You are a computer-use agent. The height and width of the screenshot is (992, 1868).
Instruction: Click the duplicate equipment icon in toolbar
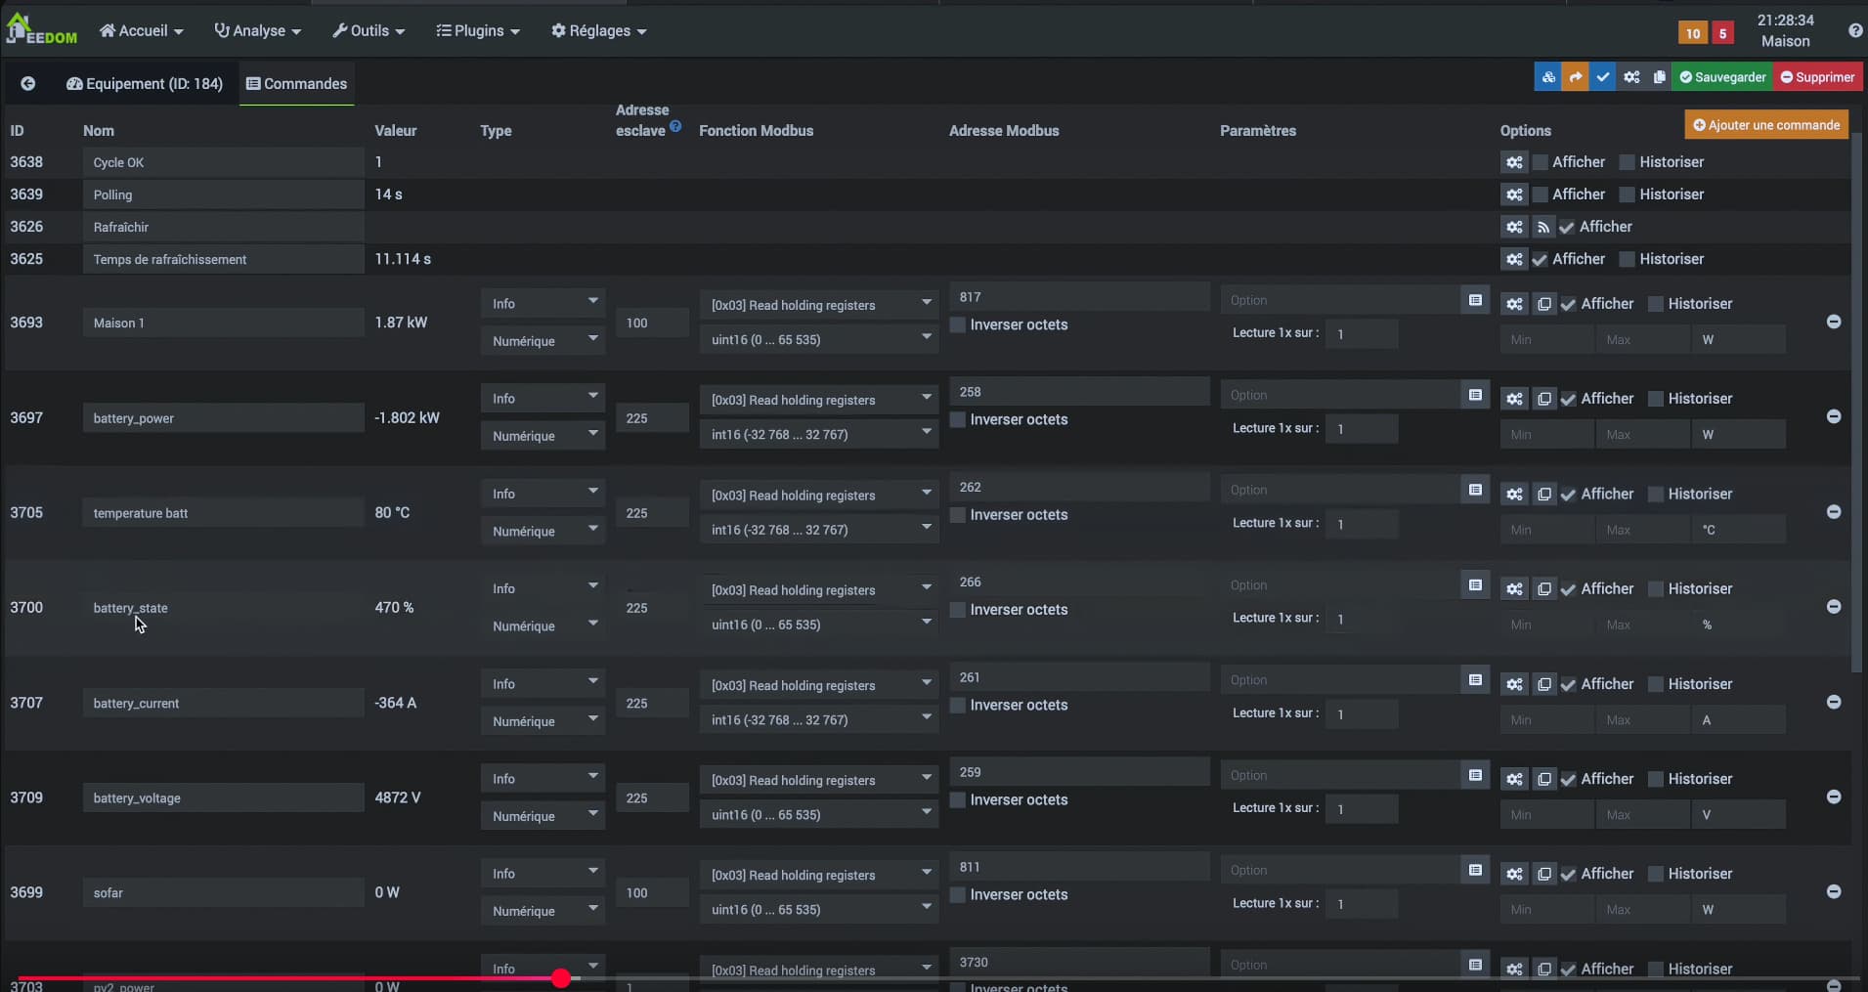[1659, 77]
